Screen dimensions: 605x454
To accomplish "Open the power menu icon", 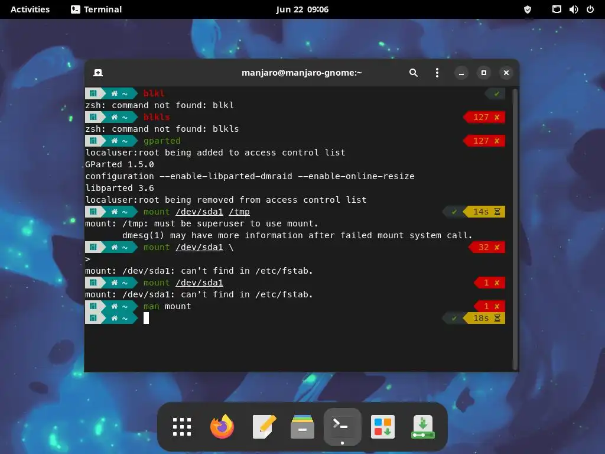I will pos(590,9).
